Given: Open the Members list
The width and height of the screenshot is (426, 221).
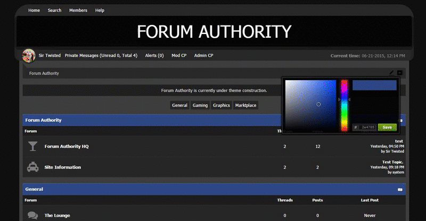Looking at the screenshot, I should click(x=78, y=10).
